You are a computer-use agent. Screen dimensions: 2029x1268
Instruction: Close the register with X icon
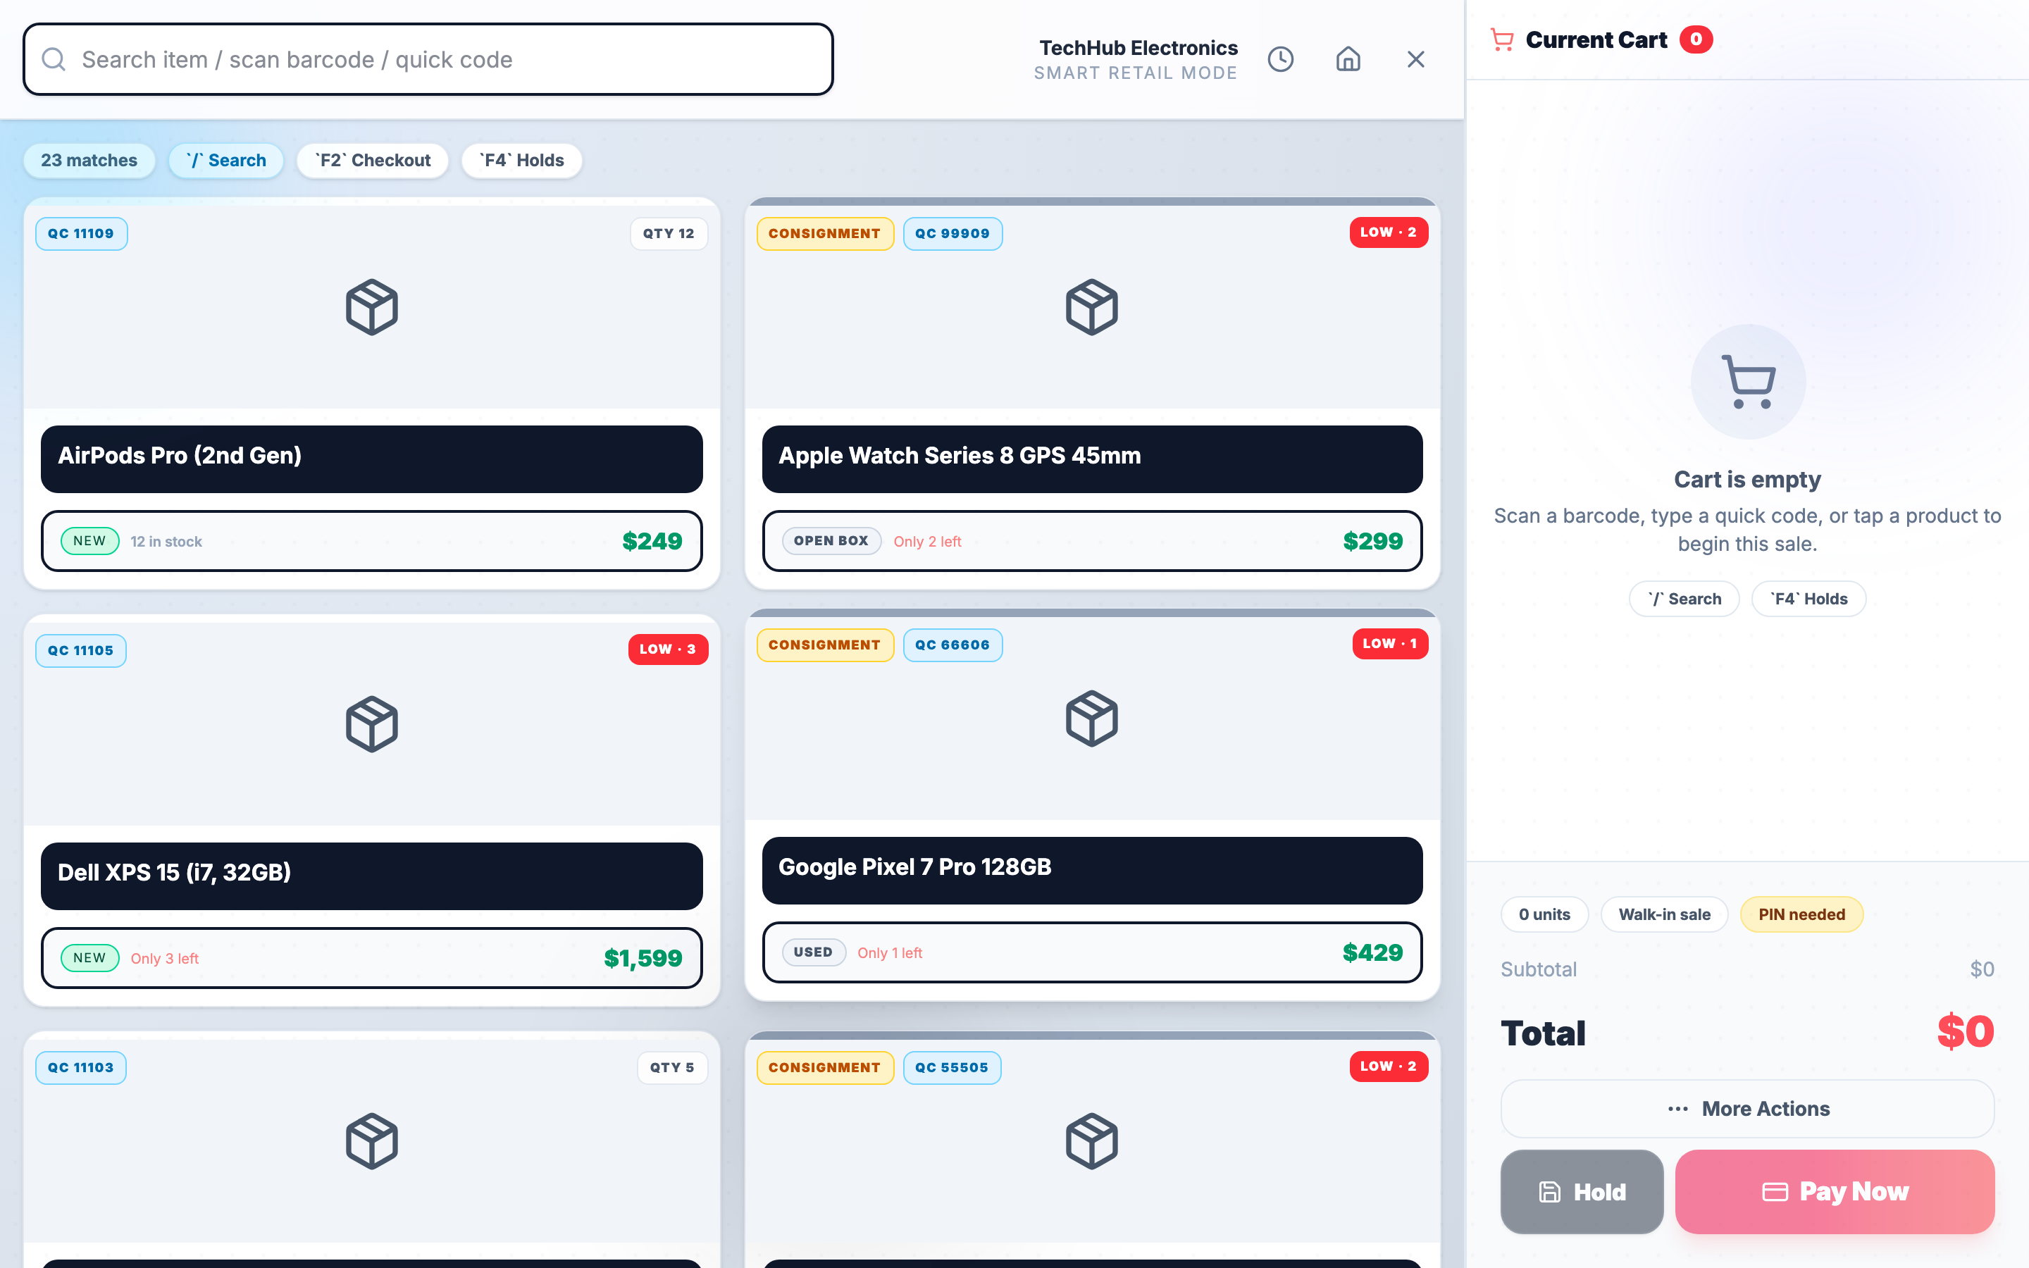click(x=1415, y=60)
